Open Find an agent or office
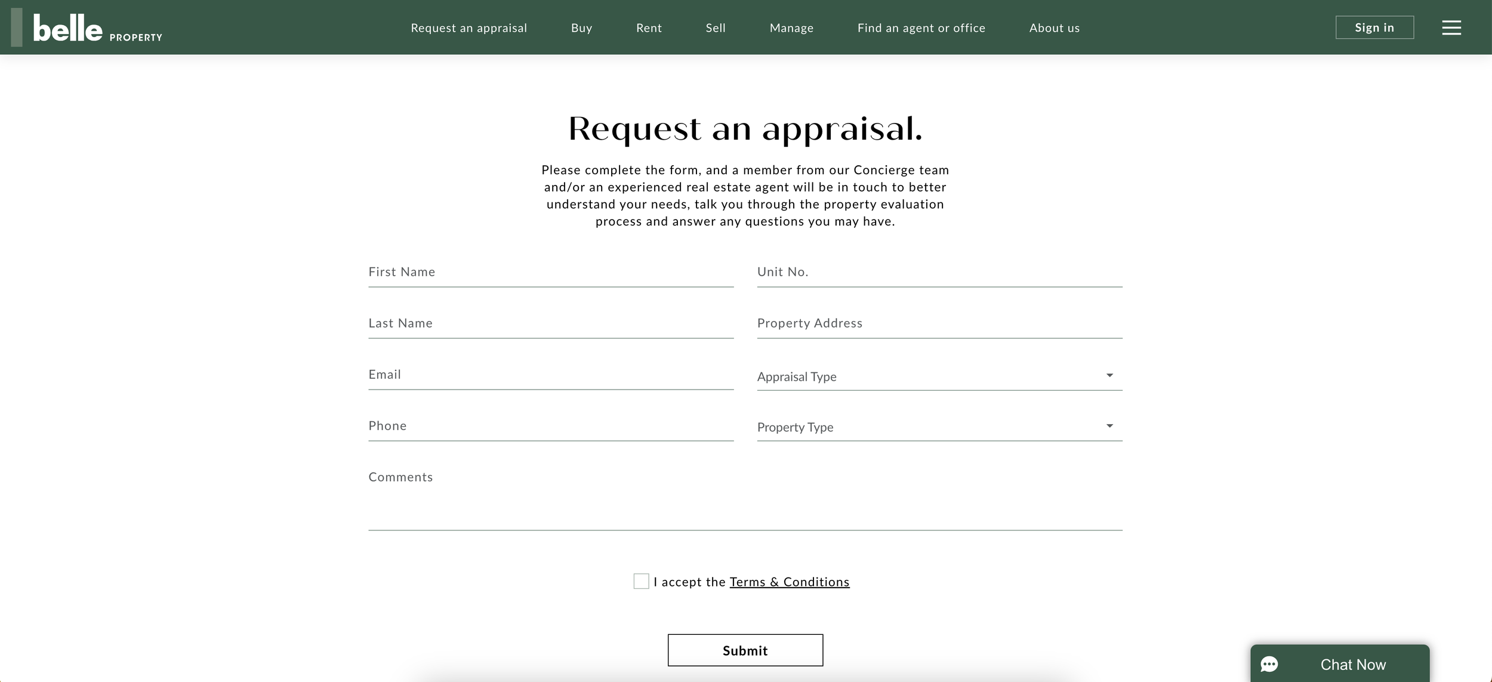 (x=921, y=28)
